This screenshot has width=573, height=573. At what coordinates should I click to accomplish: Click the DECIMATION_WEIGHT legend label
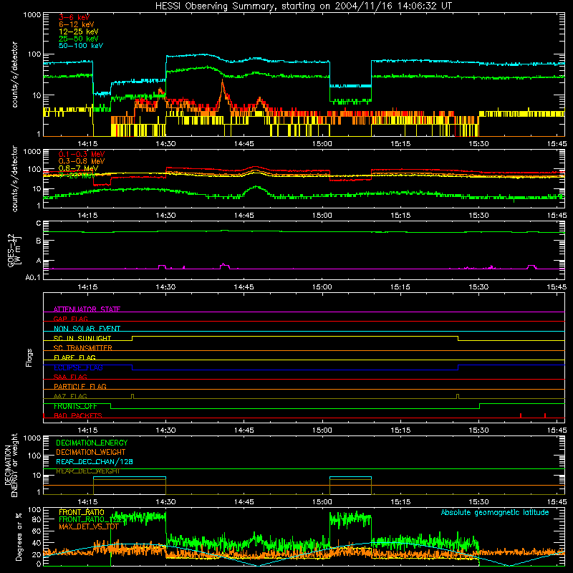tap(91, 452)
